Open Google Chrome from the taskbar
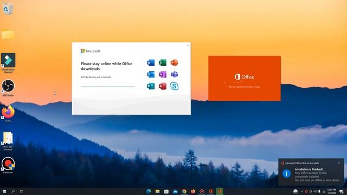The height and width of the screenshot is (195, 347). click(x=184, y=191)
